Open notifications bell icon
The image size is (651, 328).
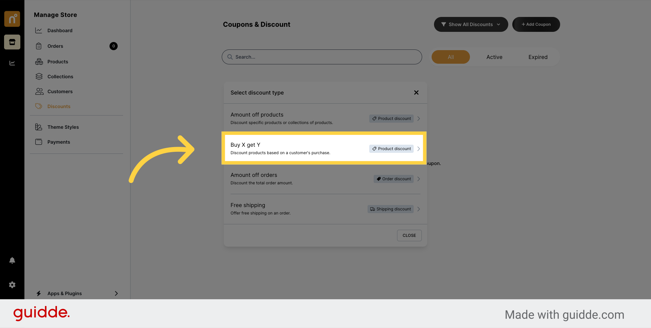pos(12,260)
